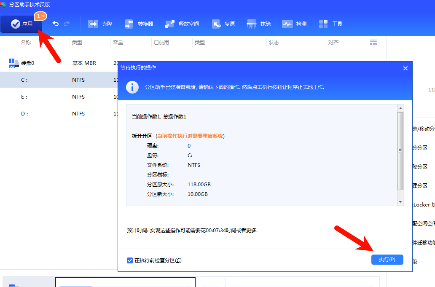The image size is (435, 287).
Task: Select the Free up space (释放空间) tool
Action: pos(182,24)
